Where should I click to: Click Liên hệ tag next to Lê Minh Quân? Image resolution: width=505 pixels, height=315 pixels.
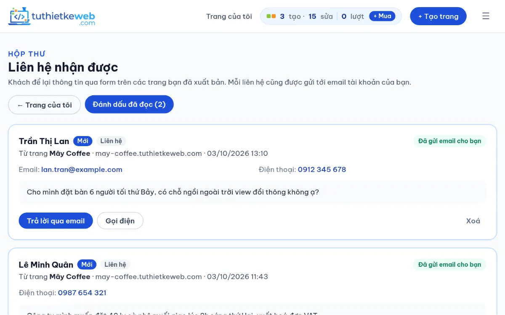[x=115, y=265]
